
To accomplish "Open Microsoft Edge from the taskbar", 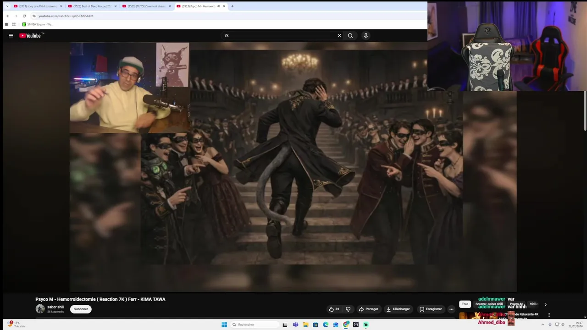I will pyautogui.click(x=326, y=324).
